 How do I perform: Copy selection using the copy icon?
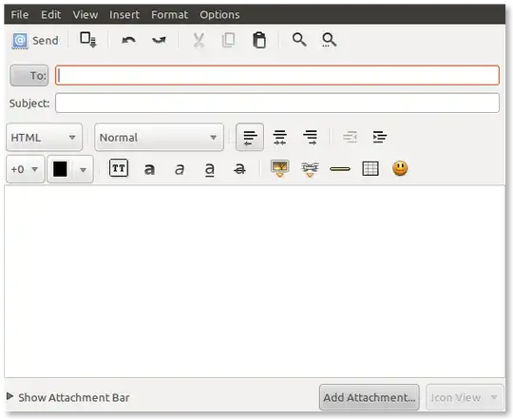click(228, 40)
